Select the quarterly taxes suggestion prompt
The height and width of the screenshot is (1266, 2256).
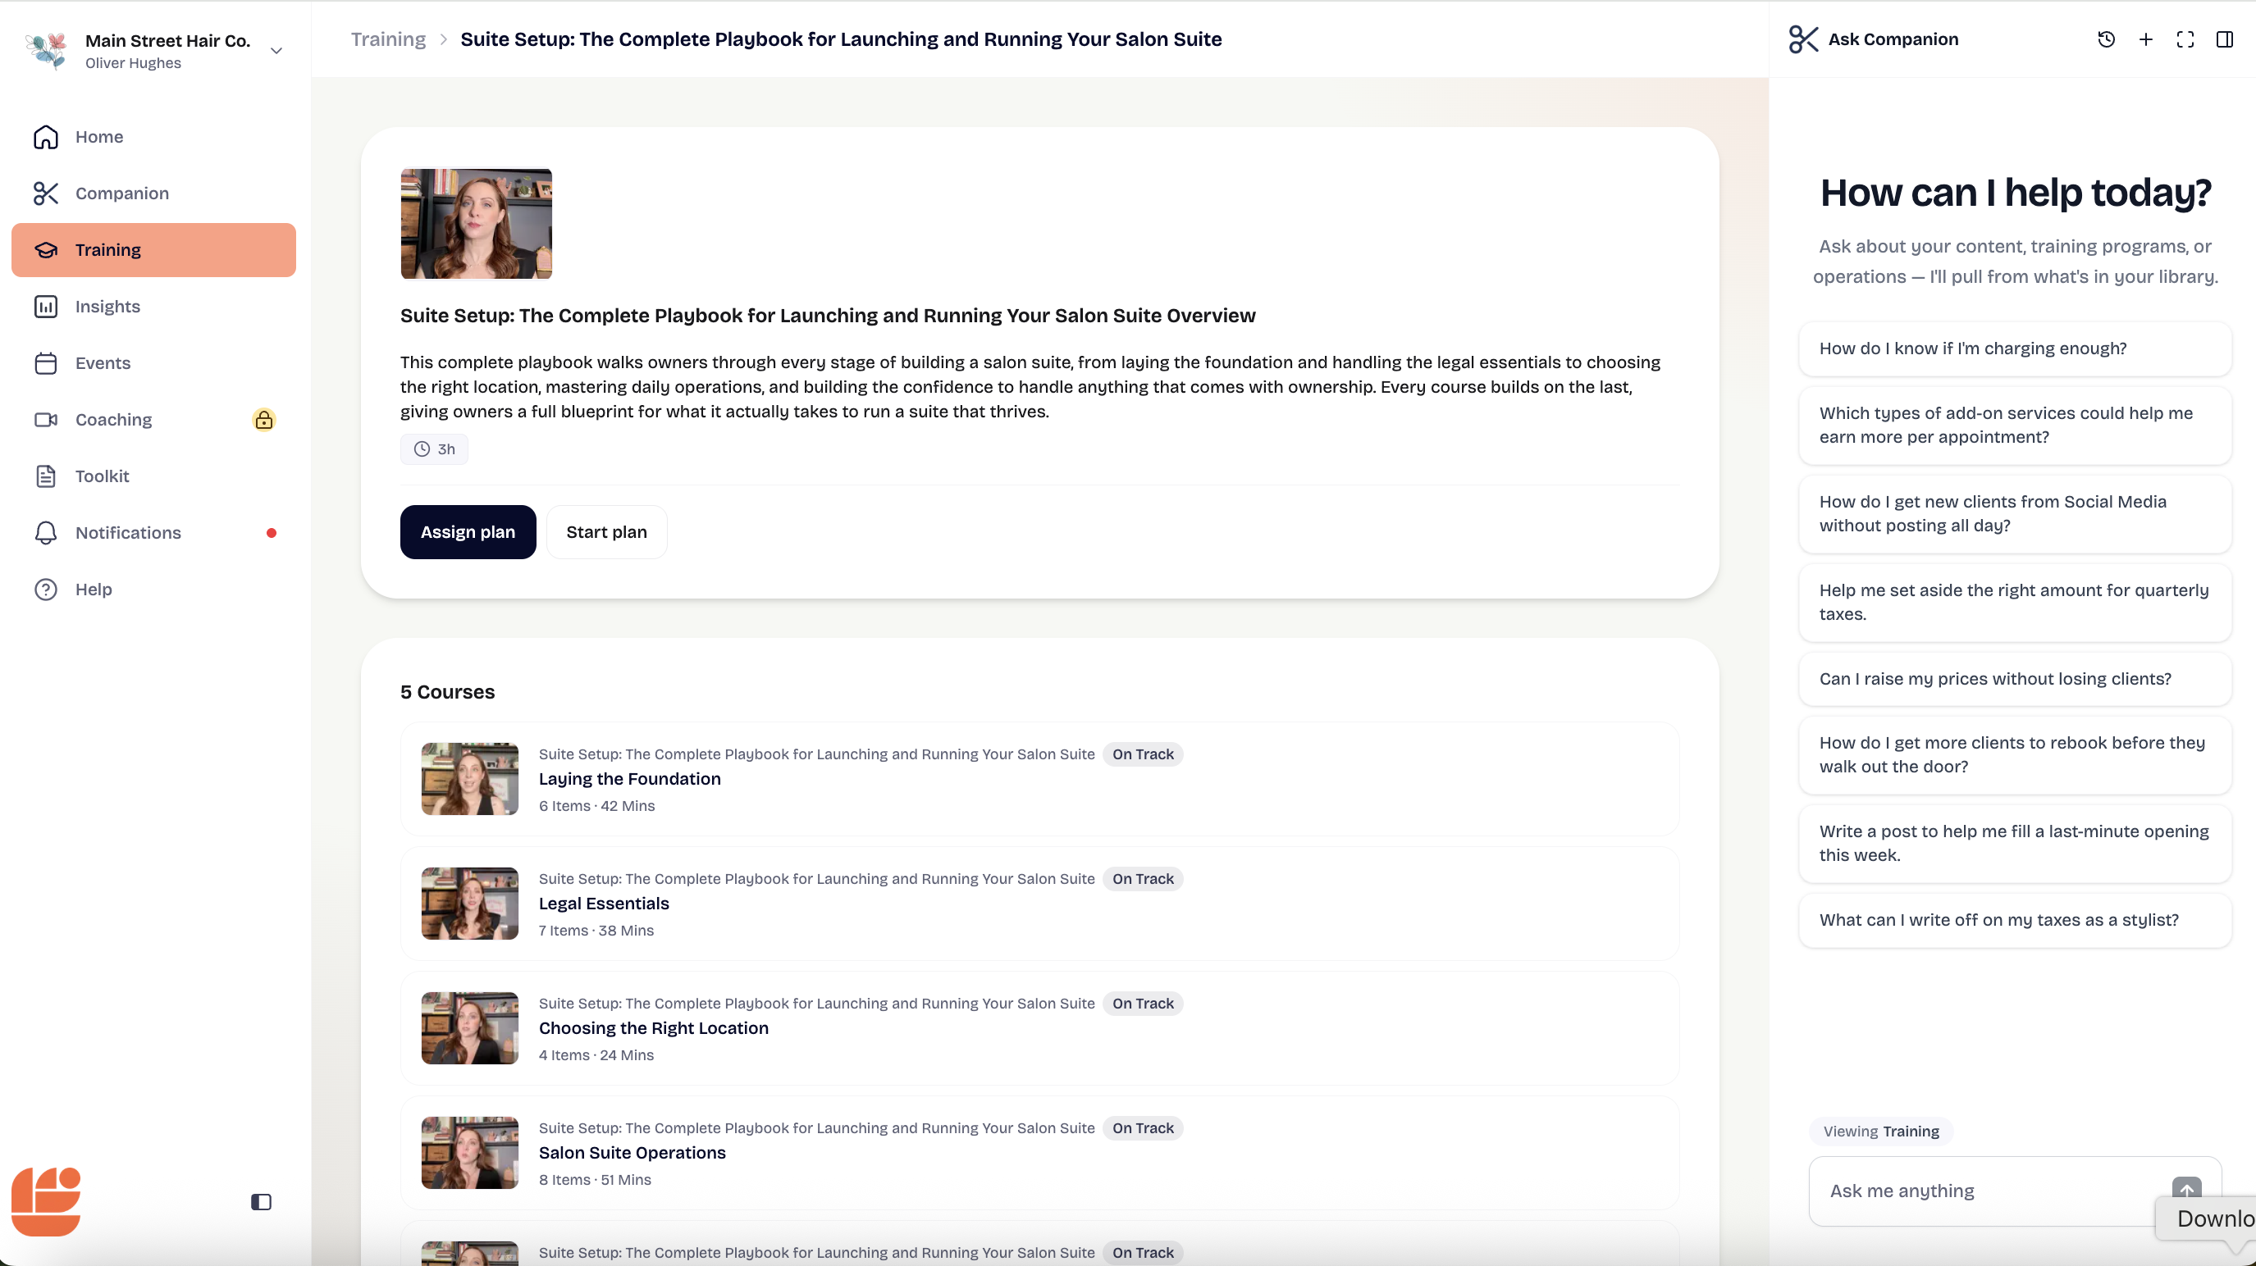[x=2015, y=603]
